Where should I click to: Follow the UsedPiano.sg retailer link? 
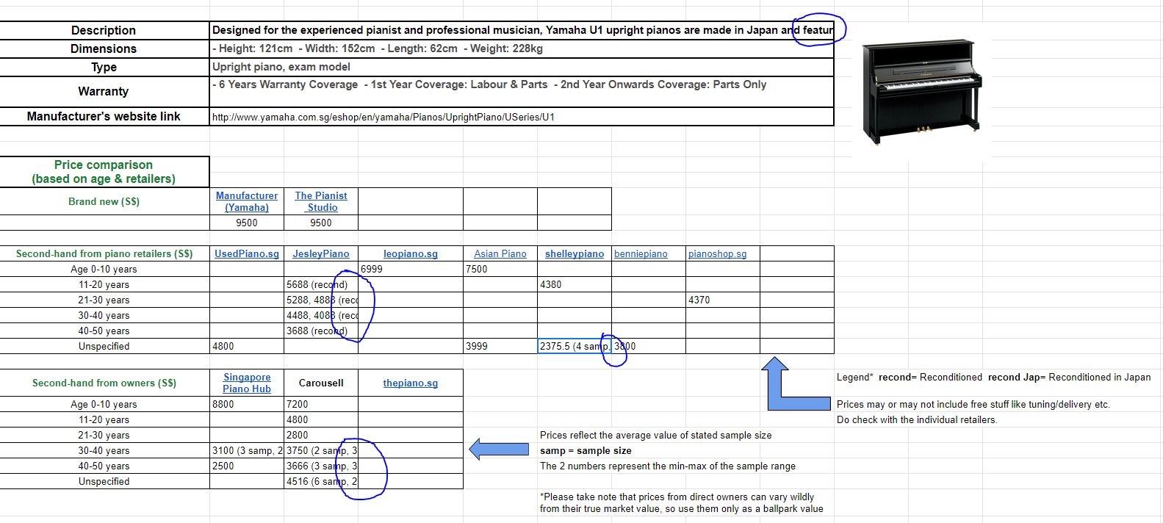click(247, 253)
